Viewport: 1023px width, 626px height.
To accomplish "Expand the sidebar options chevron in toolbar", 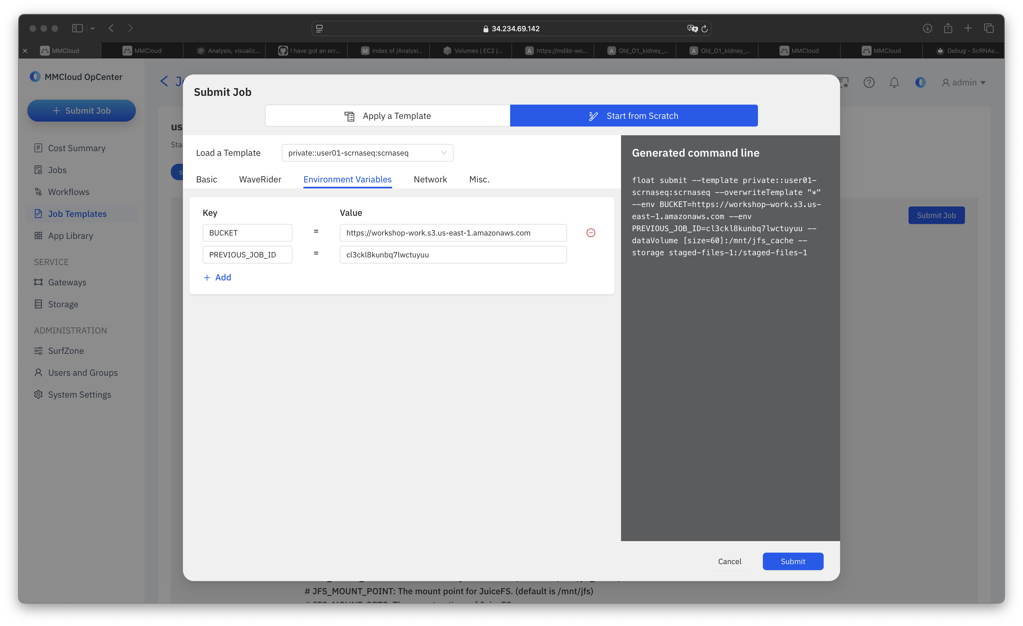I will coord(93,28).
